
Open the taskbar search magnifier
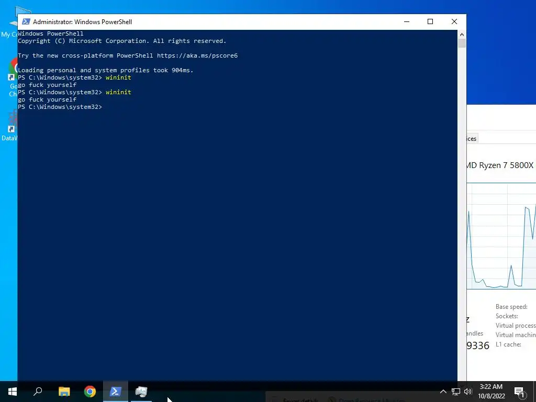click(38, 392)
